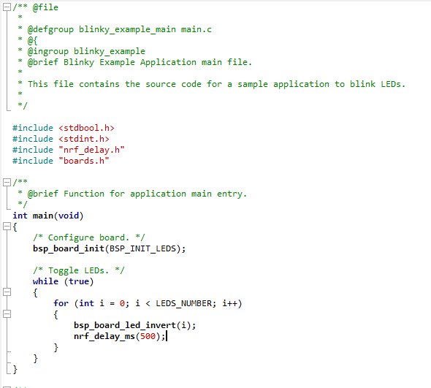Click the '@{' comment line
The image size is (431, 388).
point(32,41)
